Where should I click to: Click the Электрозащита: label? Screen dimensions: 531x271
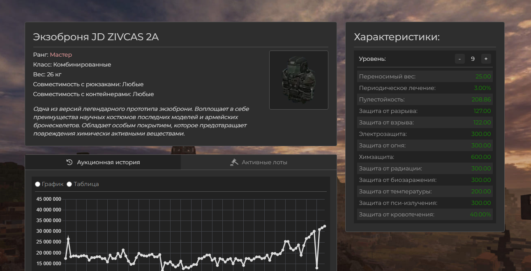pyautogui.click(x=383, y=134)
